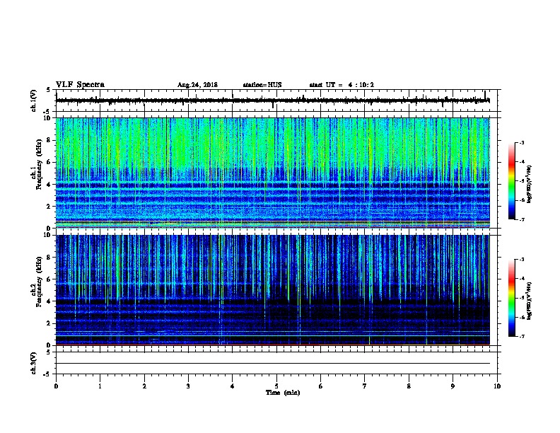Click inside the ch.1 voltage waveform panel
Viewport: 560px width, 433px height.
click(x=276, y=100)
